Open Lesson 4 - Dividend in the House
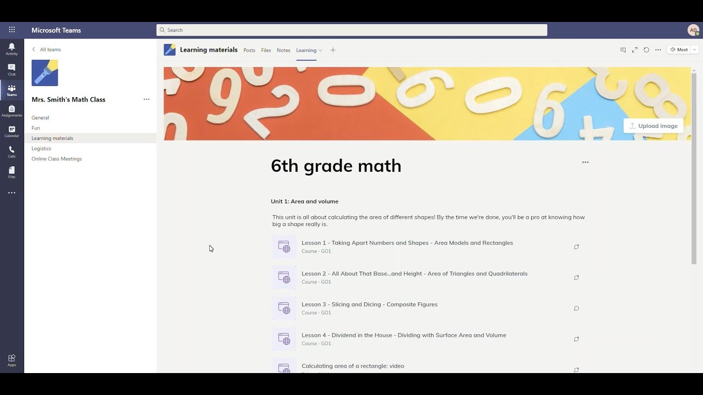Viewport: 703px width, 395px height. (404, 335)
